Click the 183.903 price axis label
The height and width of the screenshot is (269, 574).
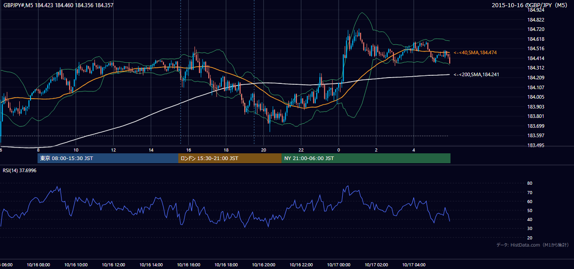point(536,107)
